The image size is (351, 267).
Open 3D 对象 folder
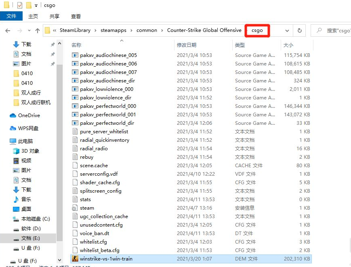[30, 151]
